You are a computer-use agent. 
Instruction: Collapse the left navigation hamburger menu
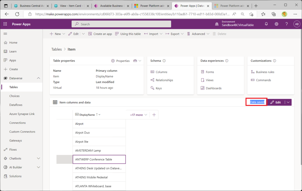[5, 34]
